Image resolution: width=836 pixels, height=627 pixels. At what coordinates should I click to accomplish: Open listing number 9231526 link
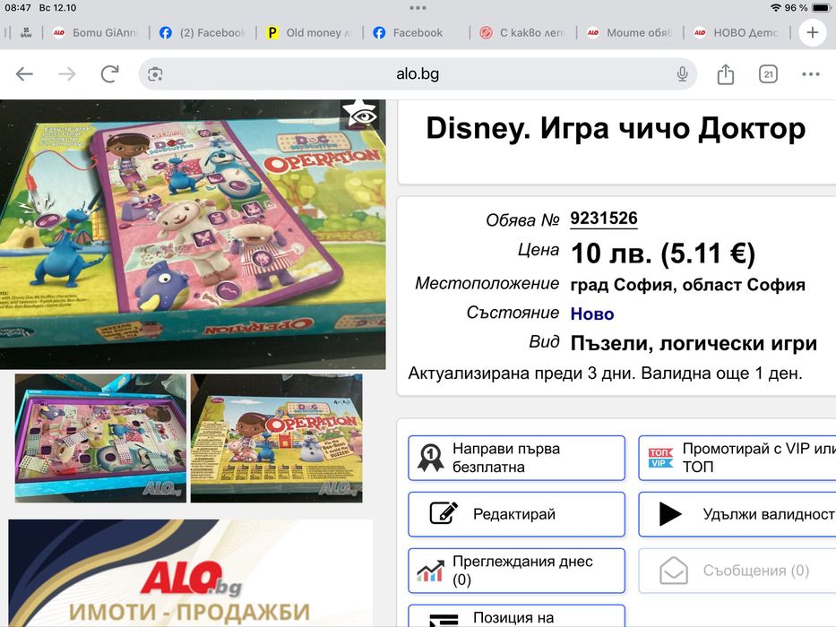604,218
